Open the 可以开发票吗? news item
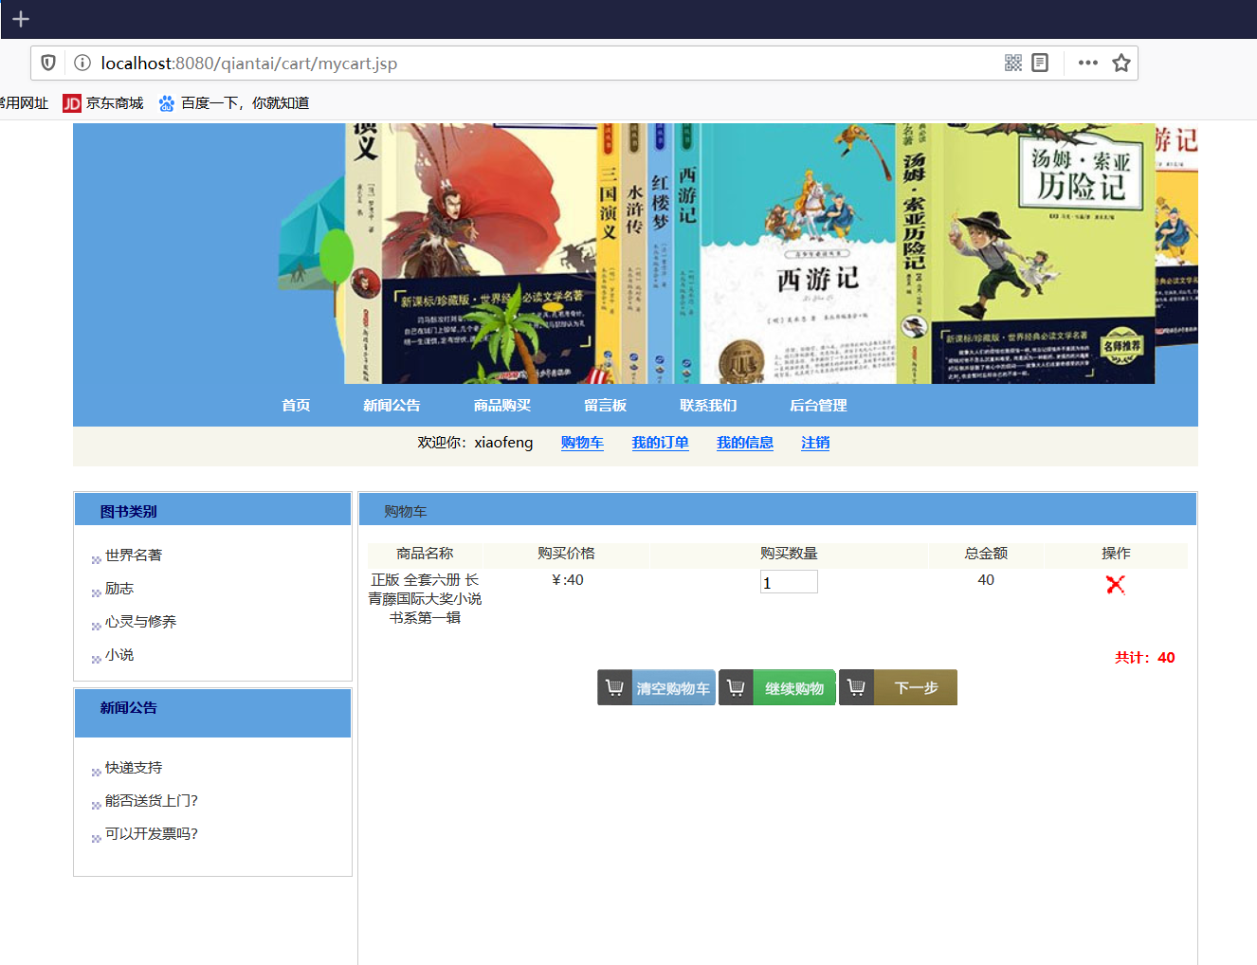 [x=152, y=834]
